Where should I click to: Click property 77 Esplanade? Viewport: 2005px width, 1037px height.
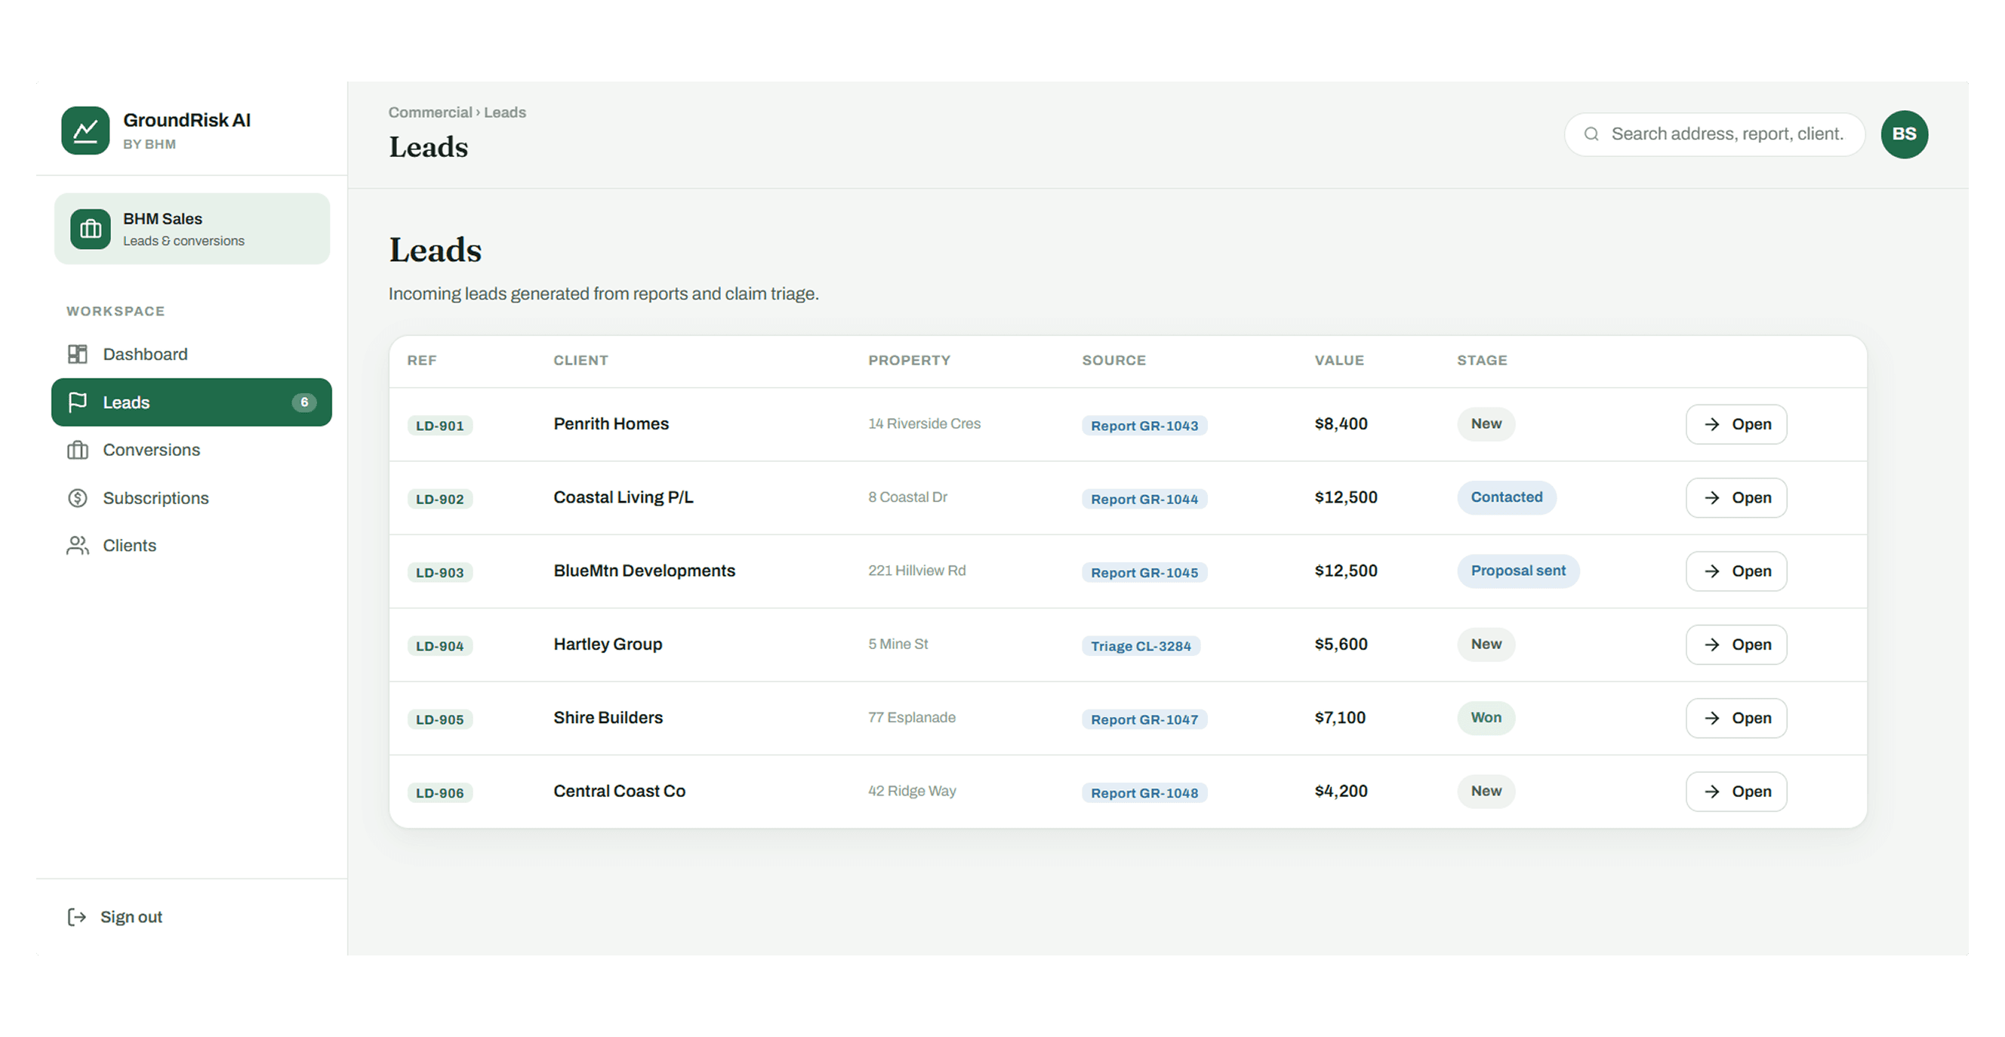point(911,717)
